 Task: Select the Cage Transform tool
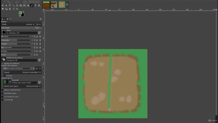point(25,5)
